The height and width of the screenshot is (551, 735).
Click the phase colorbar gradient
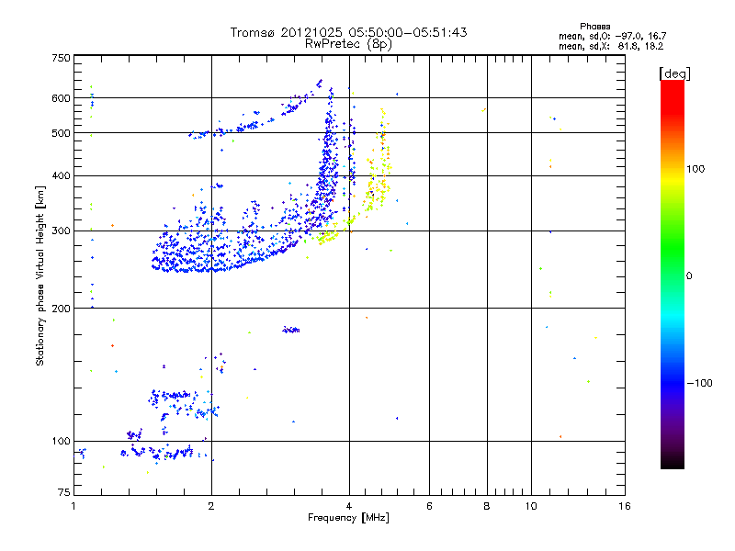(x=673, y=274)
